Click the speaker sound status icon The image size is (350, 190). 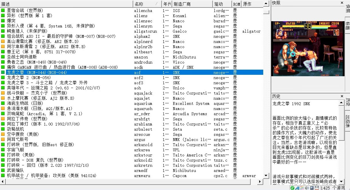click(307, 188)
